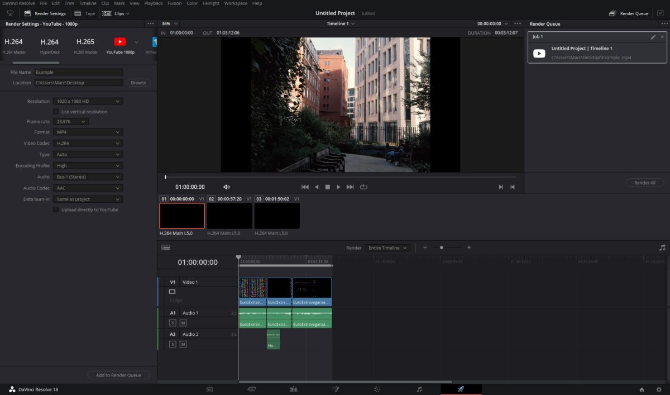
Task: Mute the Audio 1 track
Action: pos(183,323)
